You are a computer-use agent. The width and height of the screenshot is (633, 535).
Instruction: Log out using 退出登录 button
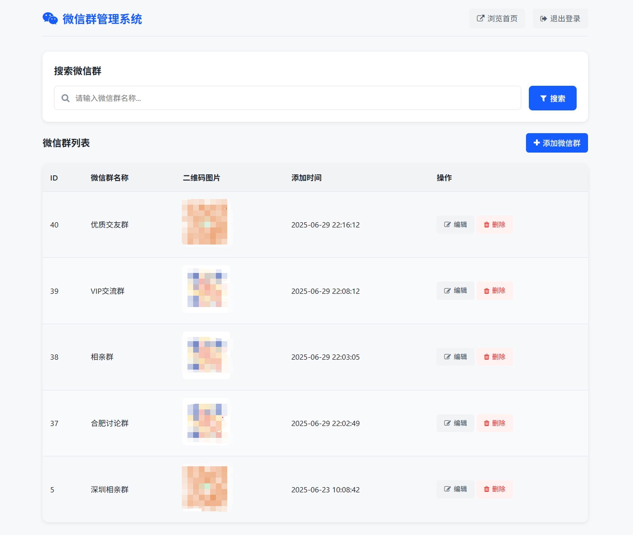tap(560, 18)
